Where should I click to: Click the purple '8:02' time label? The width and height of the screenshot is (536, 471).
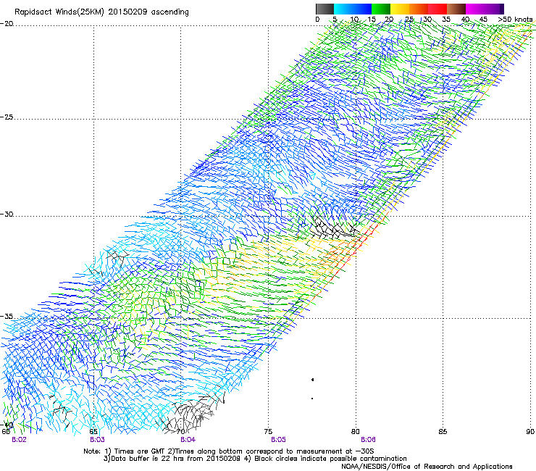[19, 440]
